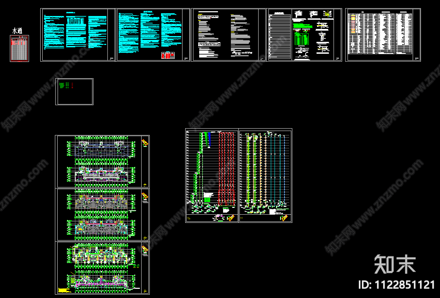Image resolution: width=440 pixels, height=298 pixels.
Task: Select the red drawing list table under 水通
Action: 19,48
